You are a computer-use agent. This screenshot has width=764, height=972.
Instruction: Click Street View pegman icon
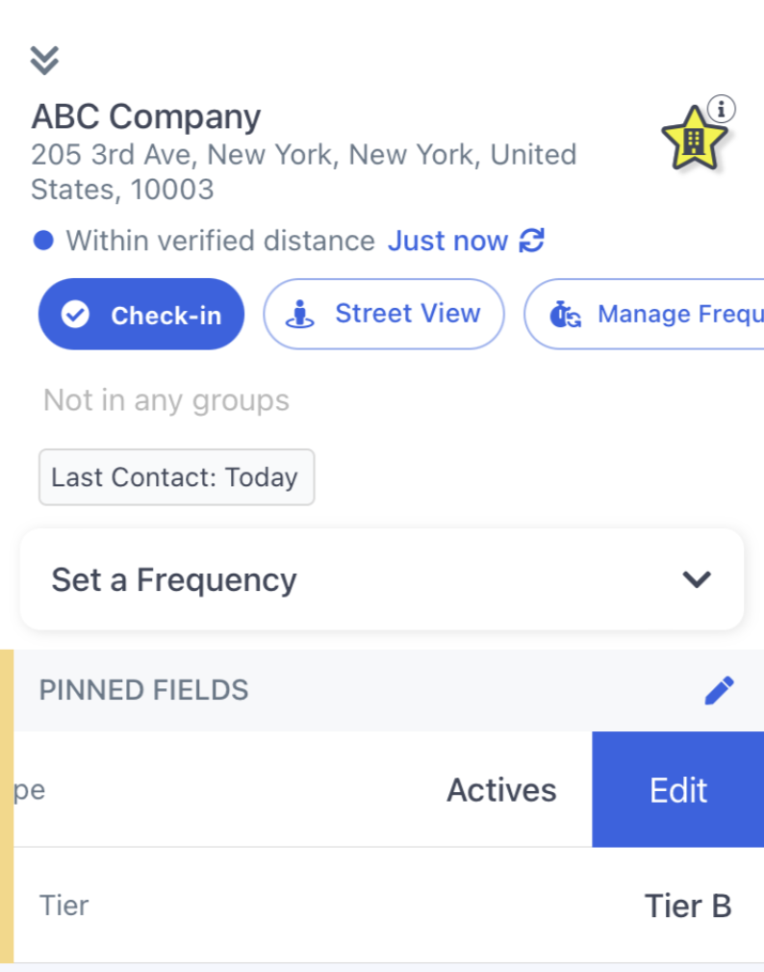(300, 315)
